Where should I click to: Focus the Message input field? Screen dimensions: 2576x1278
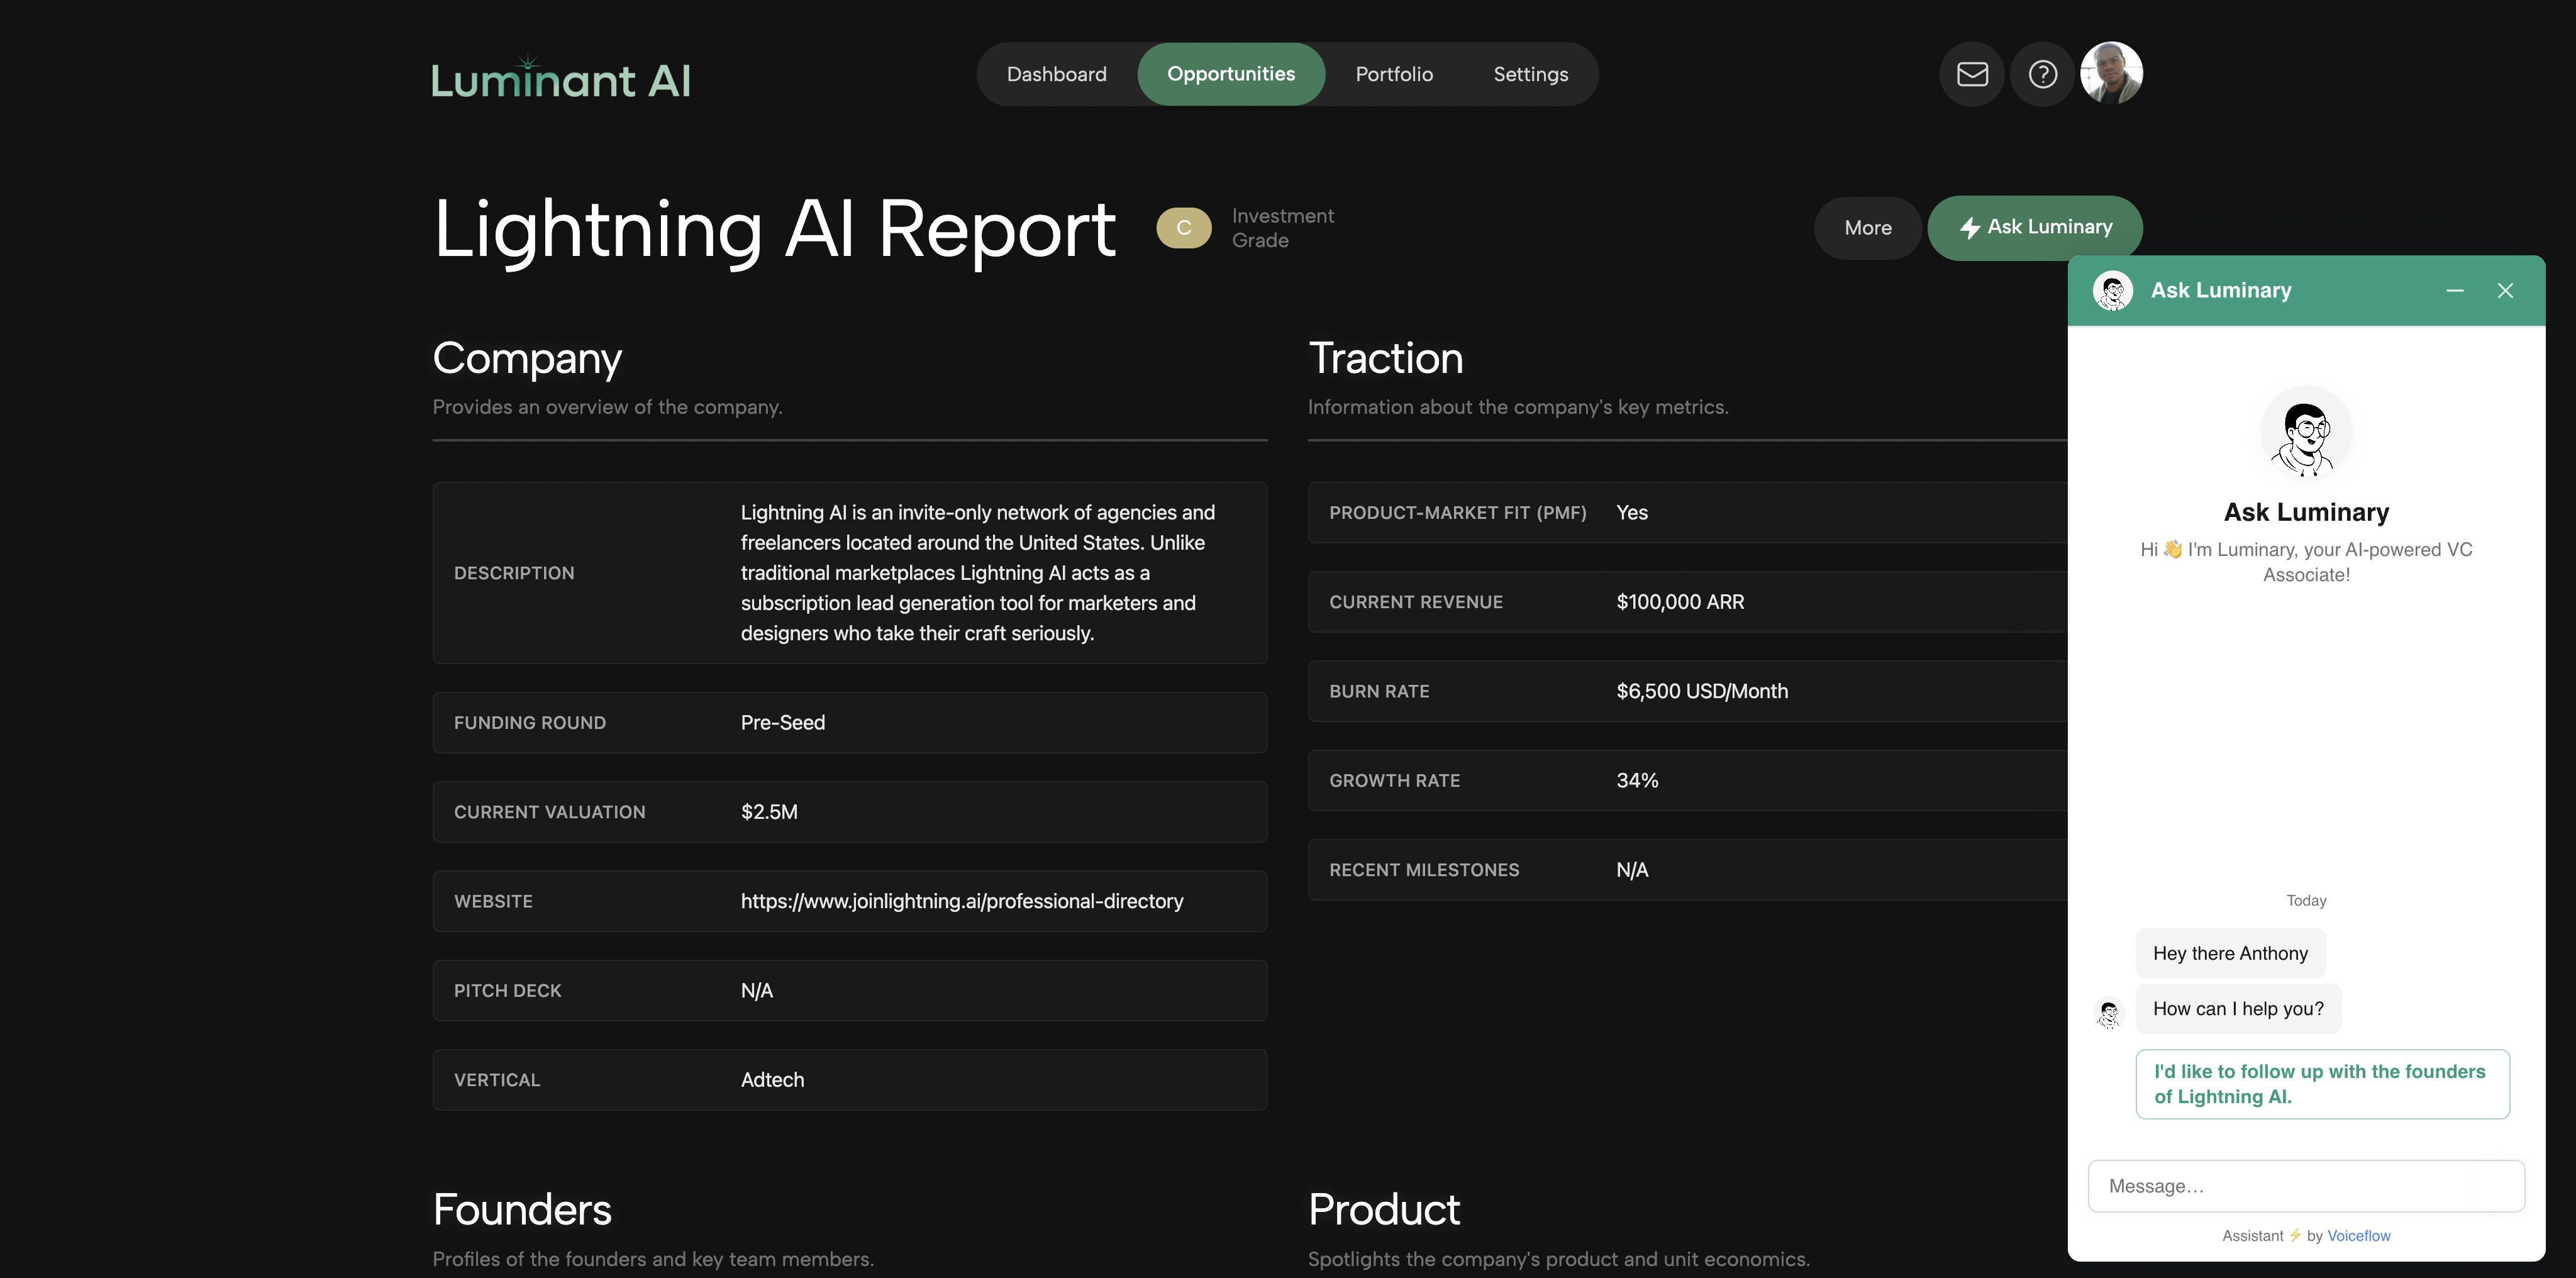2306,1186
